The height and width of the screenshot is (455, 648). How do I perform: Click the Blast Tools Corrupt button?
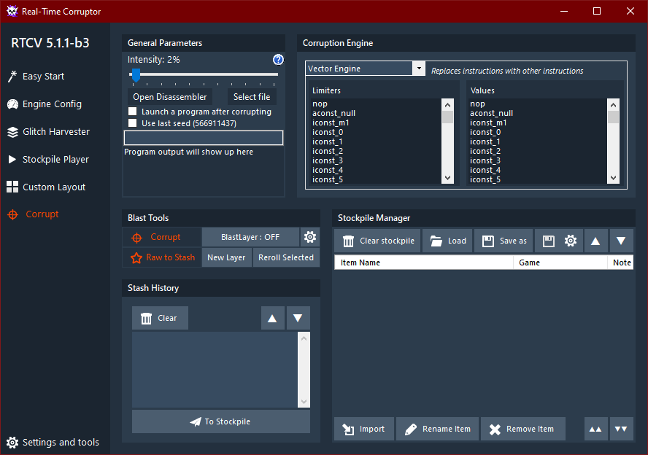(162, 237)
